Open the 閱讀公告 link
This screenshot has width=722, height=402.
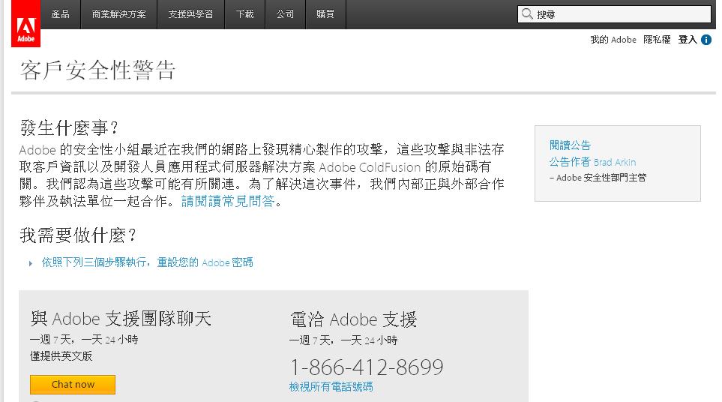click(x=570, y=145)
